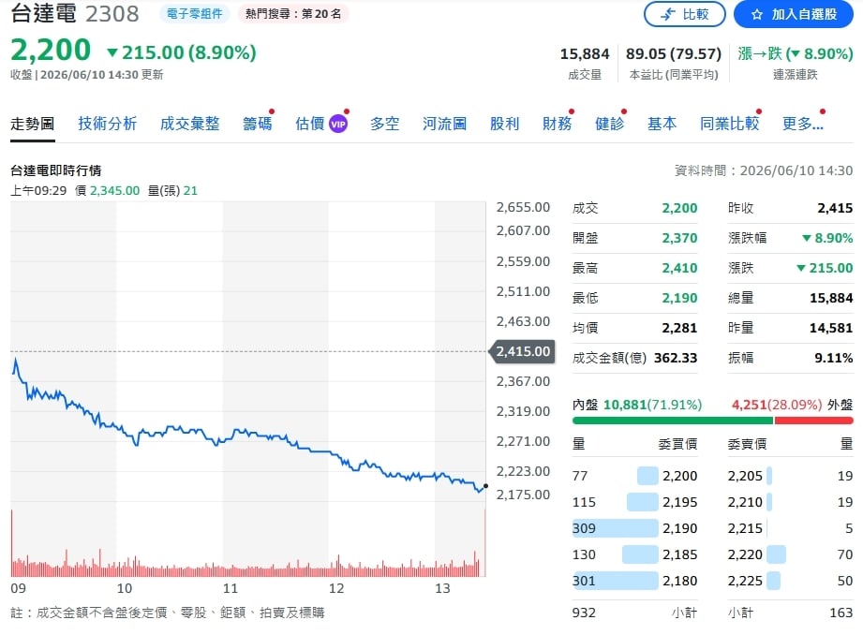Select the 河流圖 tab
Screen dimensions: 863x635
(x=445, y=124)
